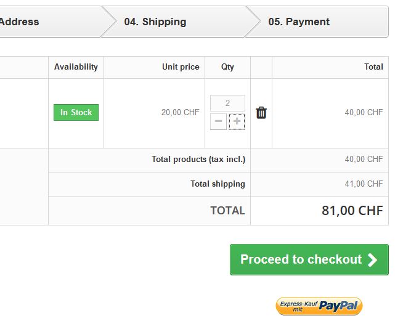The height and width of the screenshot is (316, 411).
Task: Click the Total products (tax incl.) label
Action: point(198,160)
